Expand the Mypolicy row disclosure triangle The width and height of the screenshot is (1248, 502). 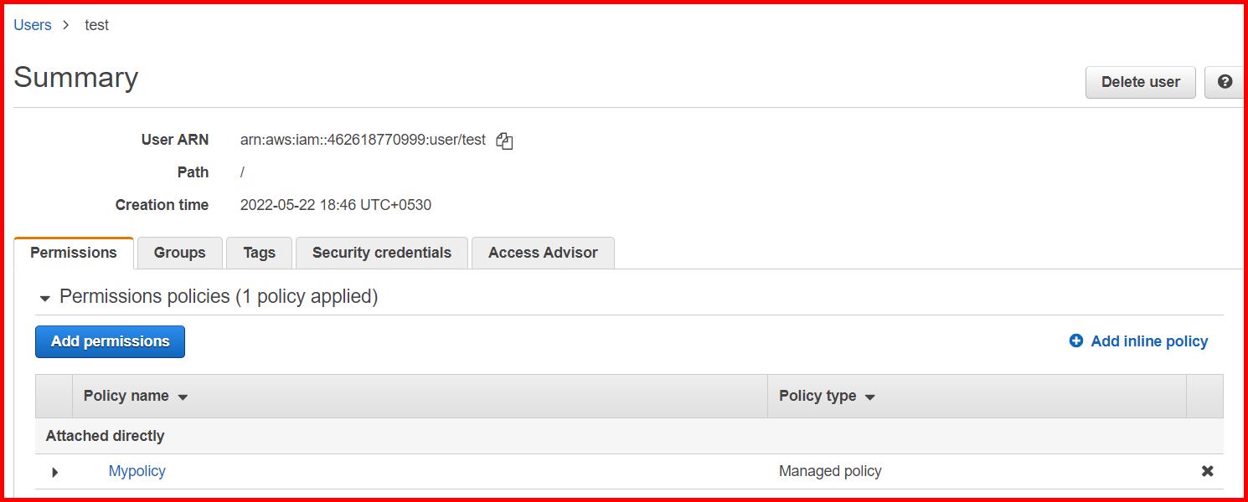pyautogui.click(x=54, y=472)
